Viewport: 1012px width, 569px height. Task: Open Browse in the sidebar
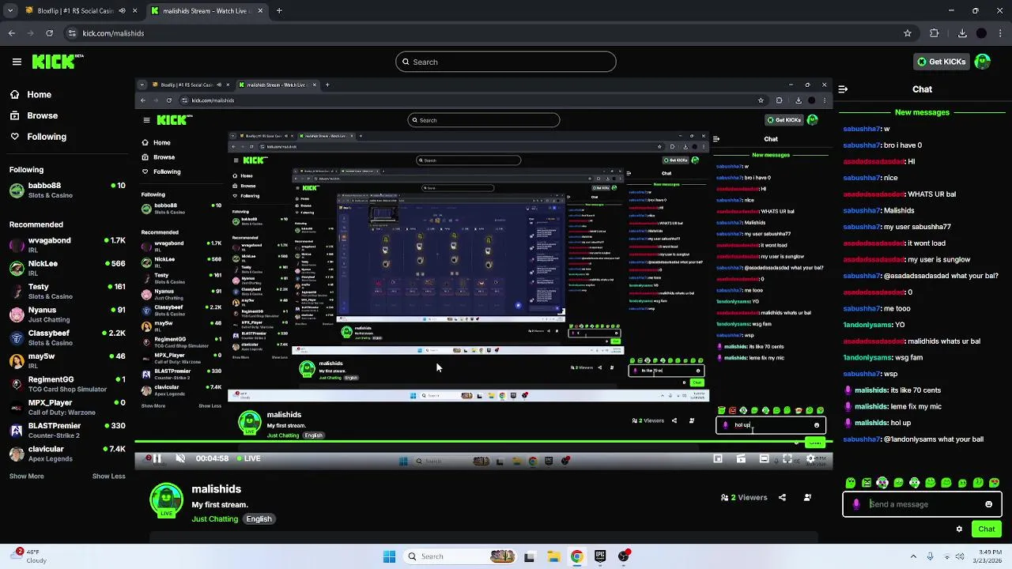click(x=33, y=115)
